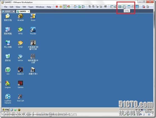156x118 pixels.
Task: Select the 我的电脑 desktop icon
Action: point(8,31)
